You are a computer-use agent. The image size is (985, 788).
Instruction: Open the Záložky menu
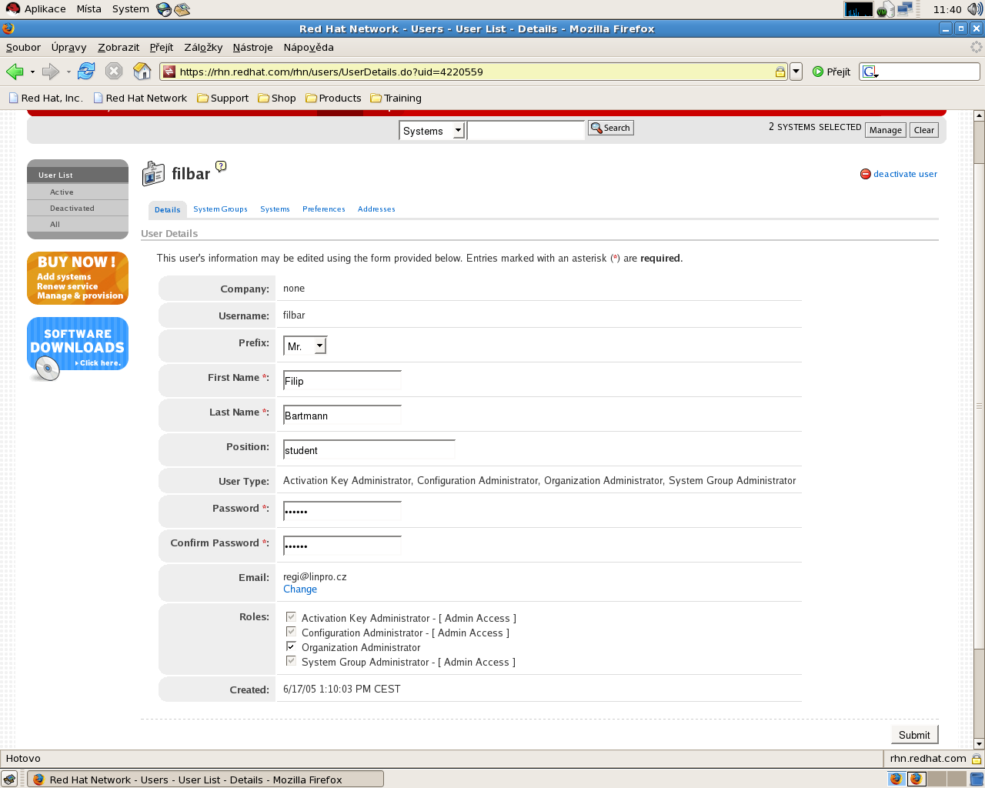(203, 47)
